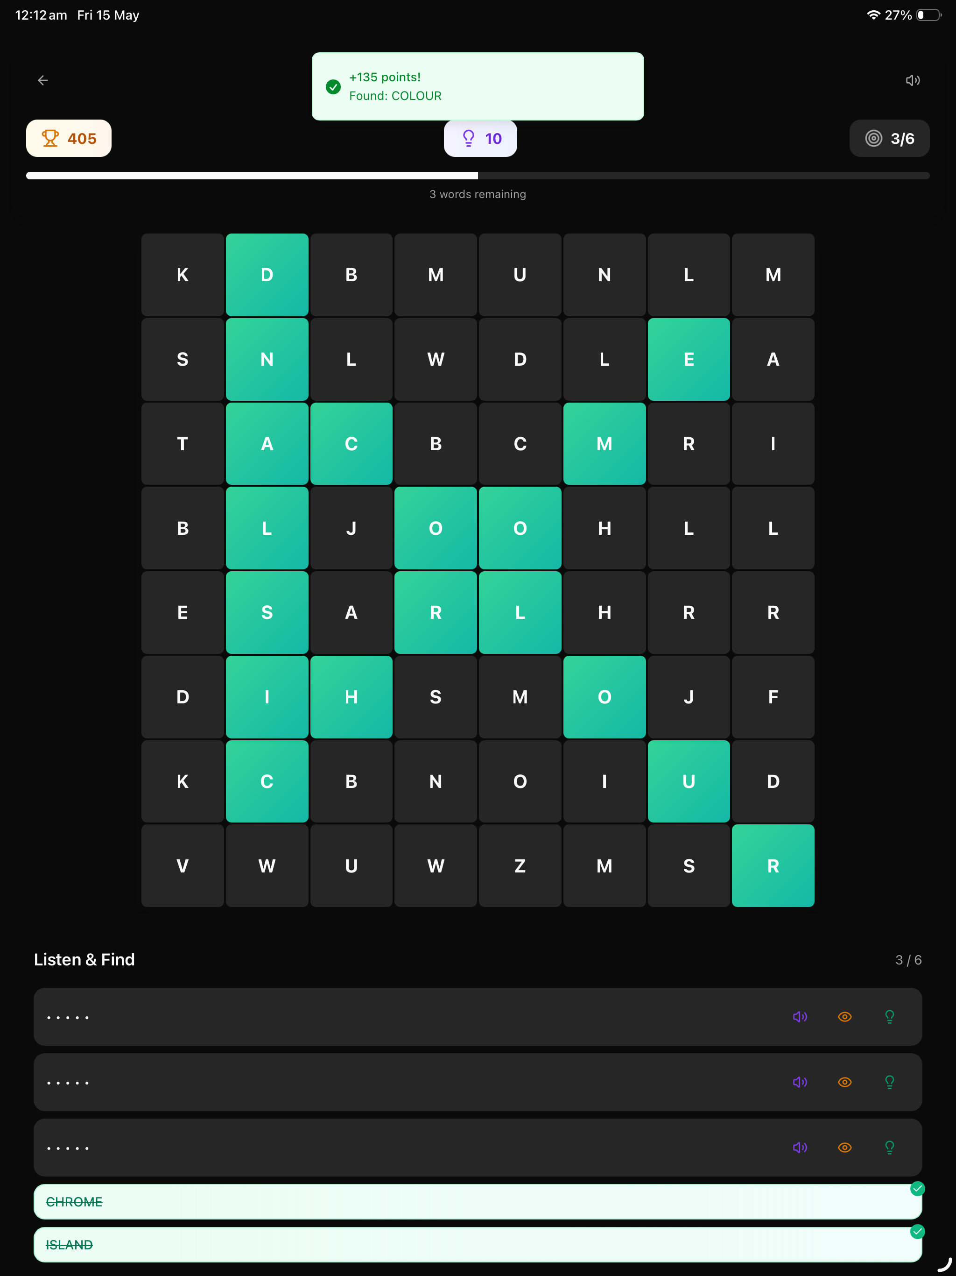Dismiss the +135 points COLOUR notification
The height and width of the screenshot is (1276, 956).
tap(478, 86)
